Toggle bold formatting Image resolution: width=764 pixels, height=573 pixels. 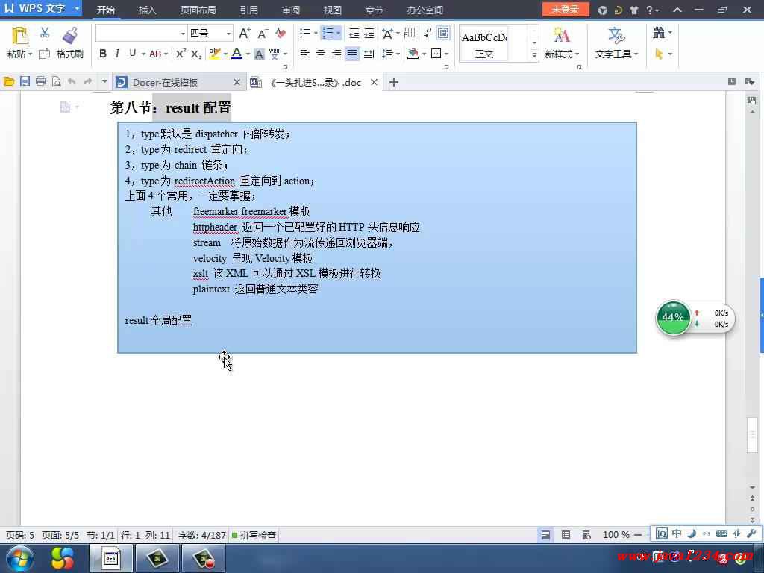(x=103, y=54)
